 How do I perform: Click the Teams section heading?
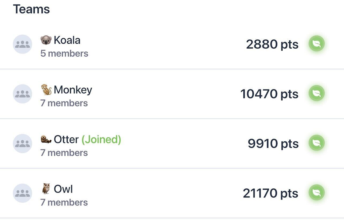click(31, 9)
